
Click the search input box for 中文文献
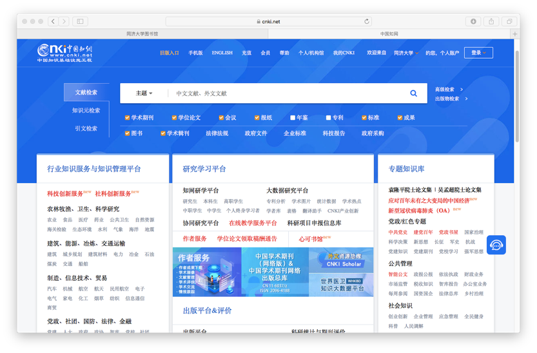point(284,93)
